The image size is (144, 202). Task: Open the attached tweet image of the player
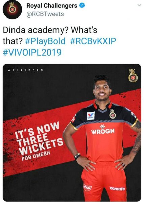coord(72,132)
